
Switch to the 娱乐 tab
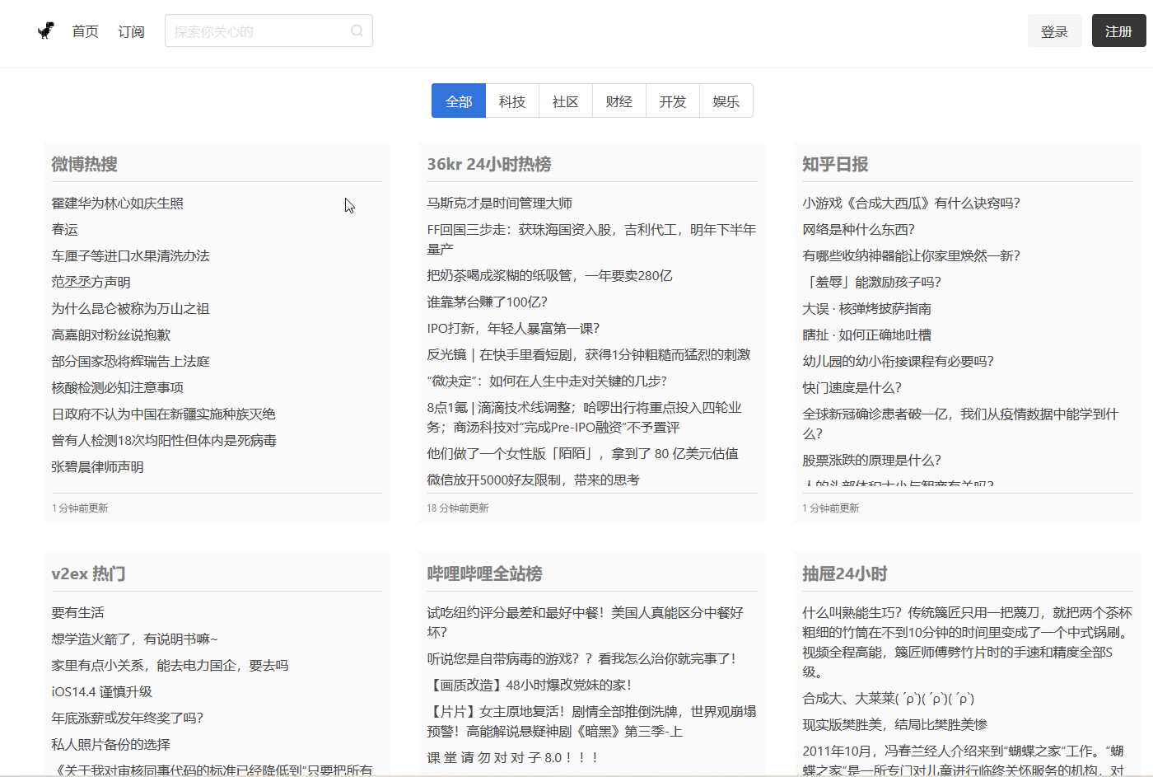pyautogui.click(x=726, y=101)
